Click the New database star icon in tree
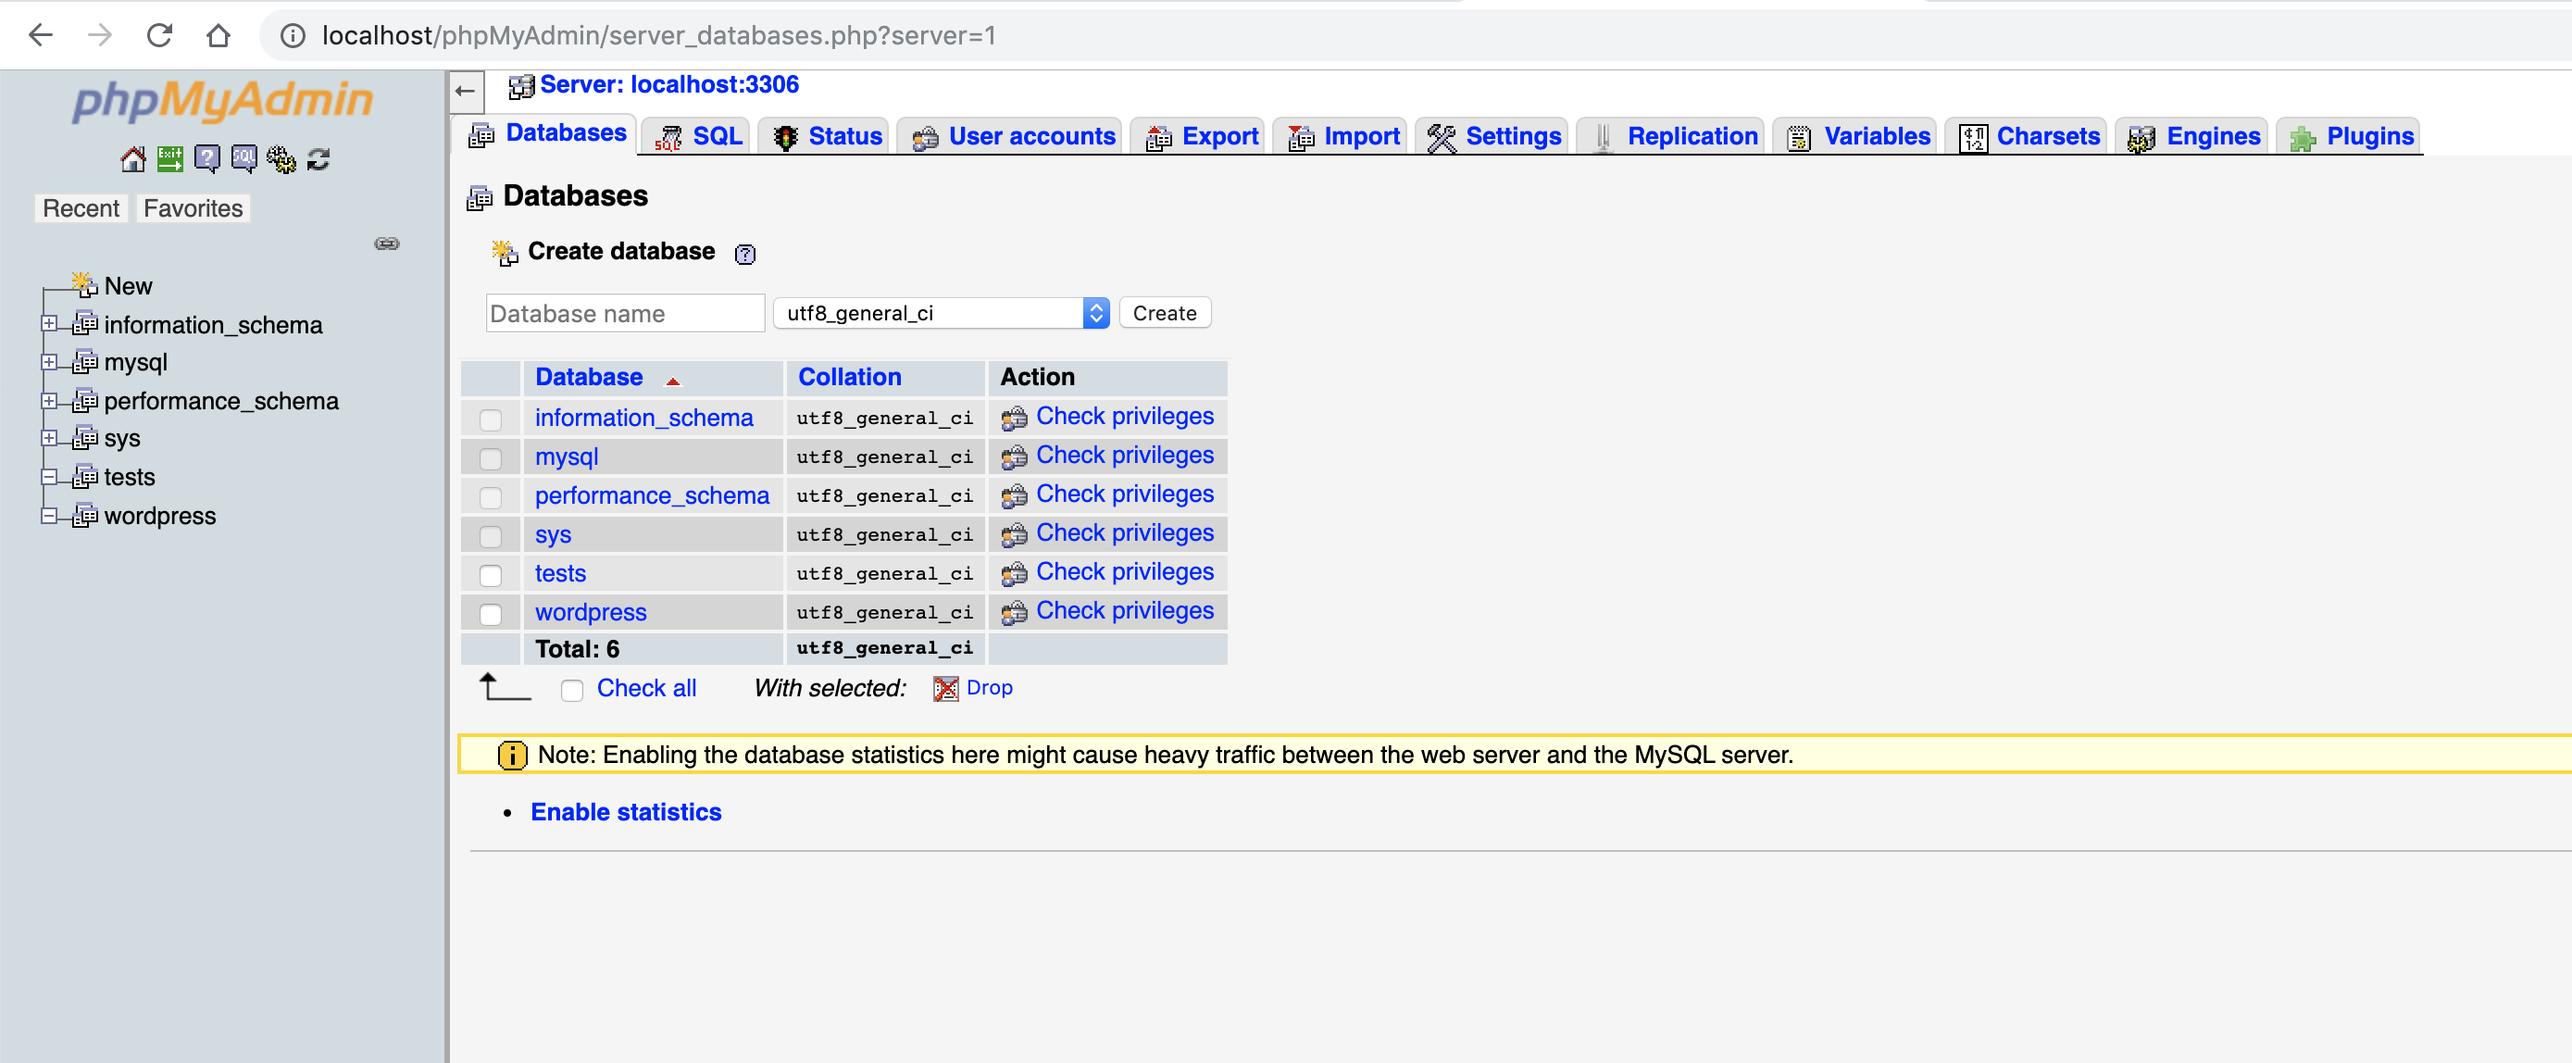2572x1063 pixels. pos(84,285)
